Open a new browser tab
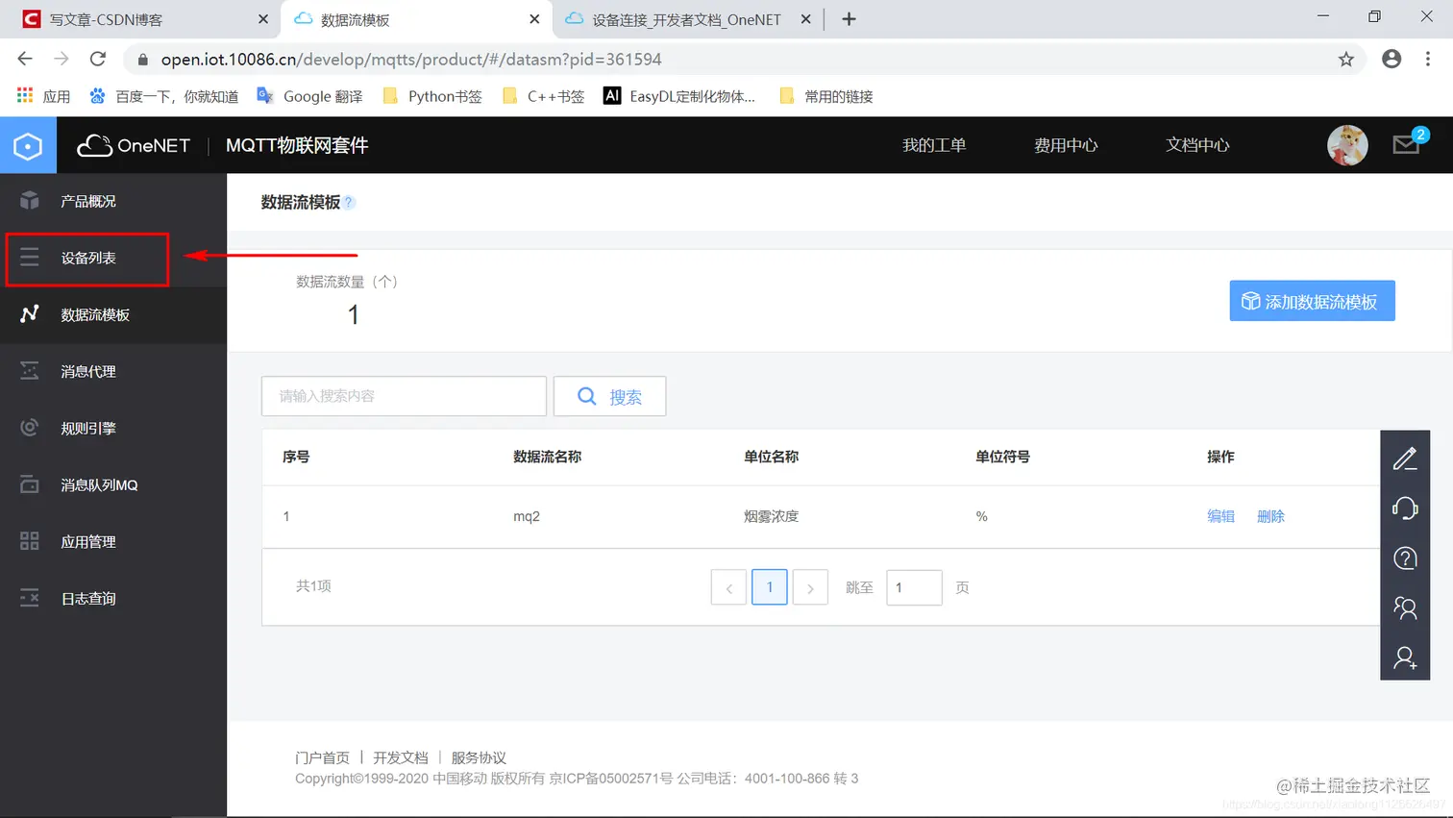 (x=849, y=19)
